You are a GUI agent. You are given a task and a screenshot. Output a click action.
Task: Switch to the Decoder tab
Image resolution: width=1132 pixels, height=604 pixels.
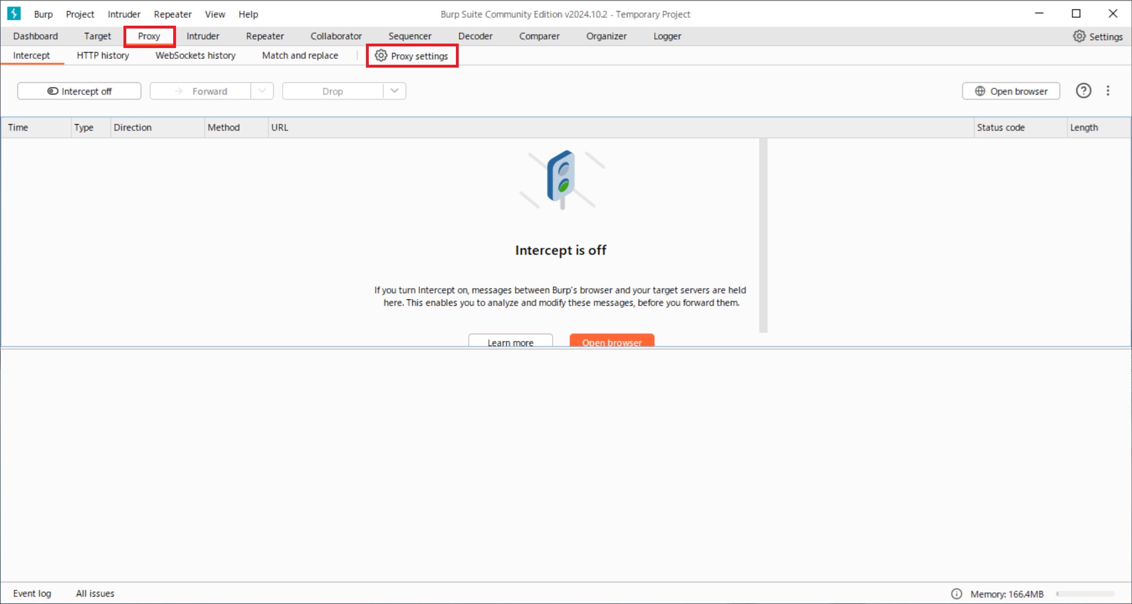click(475, 36)
